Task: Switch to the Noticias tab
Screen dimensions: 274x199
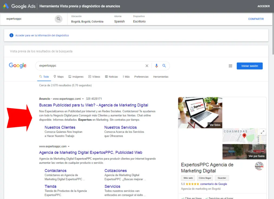Action: (x=111, y=77)
